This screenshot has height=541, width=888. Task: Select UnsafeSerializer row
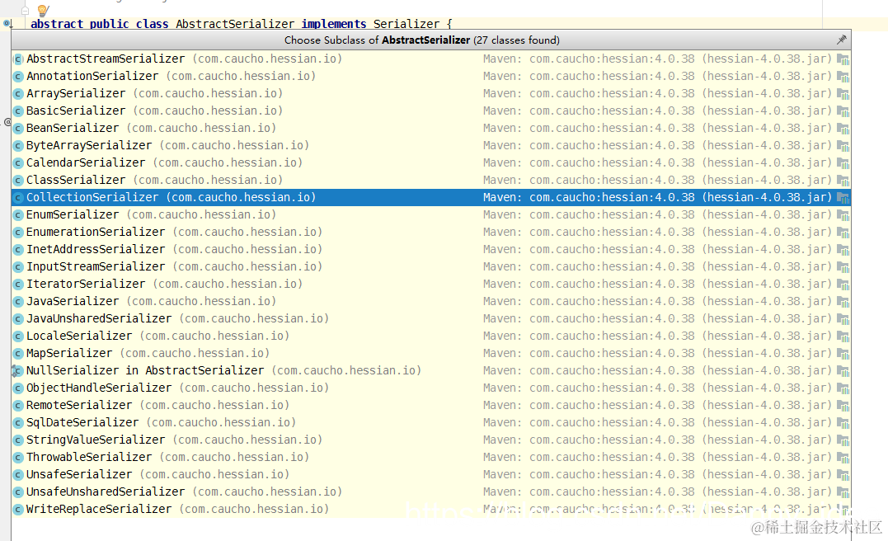coord(431,475)
